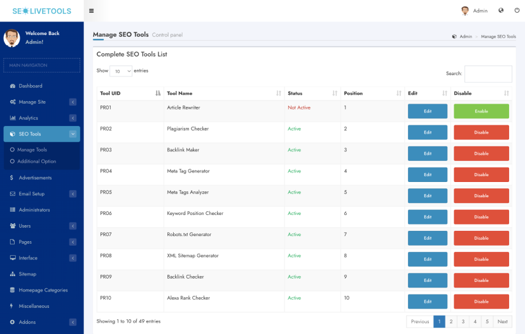This screenshot has width=525, height=334.
Task: Select the Additional Option circle item
Action: [x=12, y=162]
